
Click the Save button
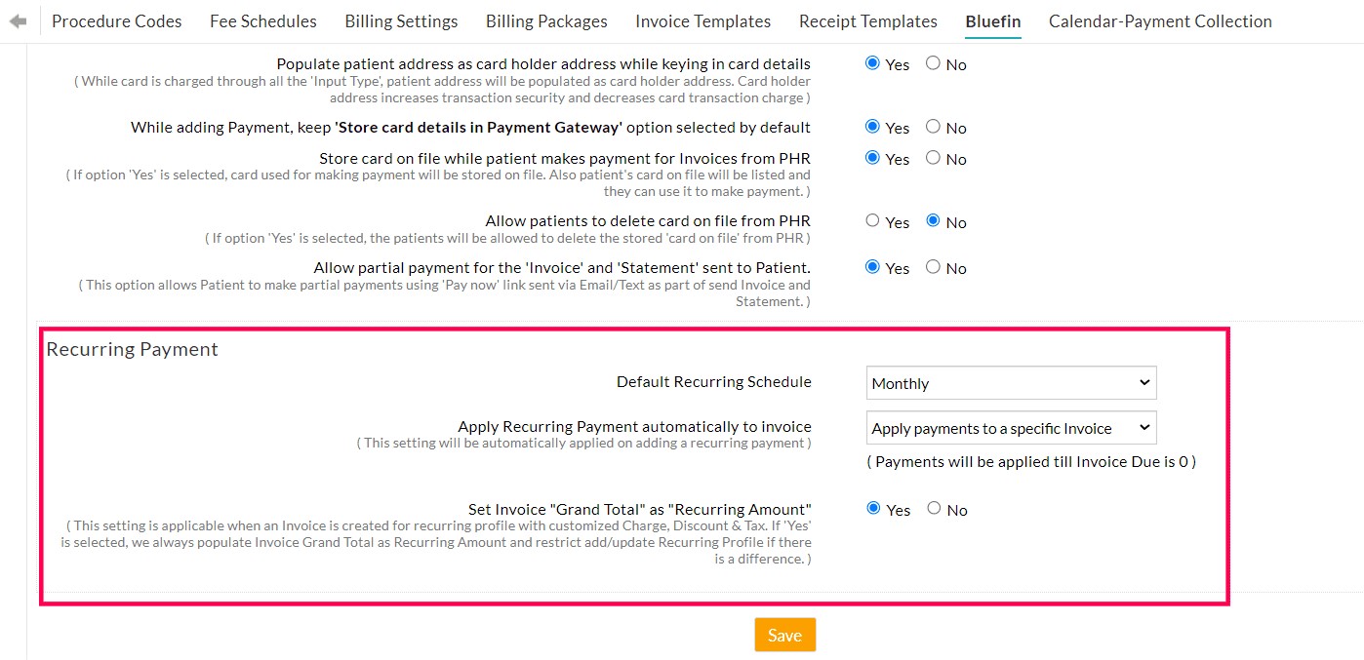coord(784,634)
